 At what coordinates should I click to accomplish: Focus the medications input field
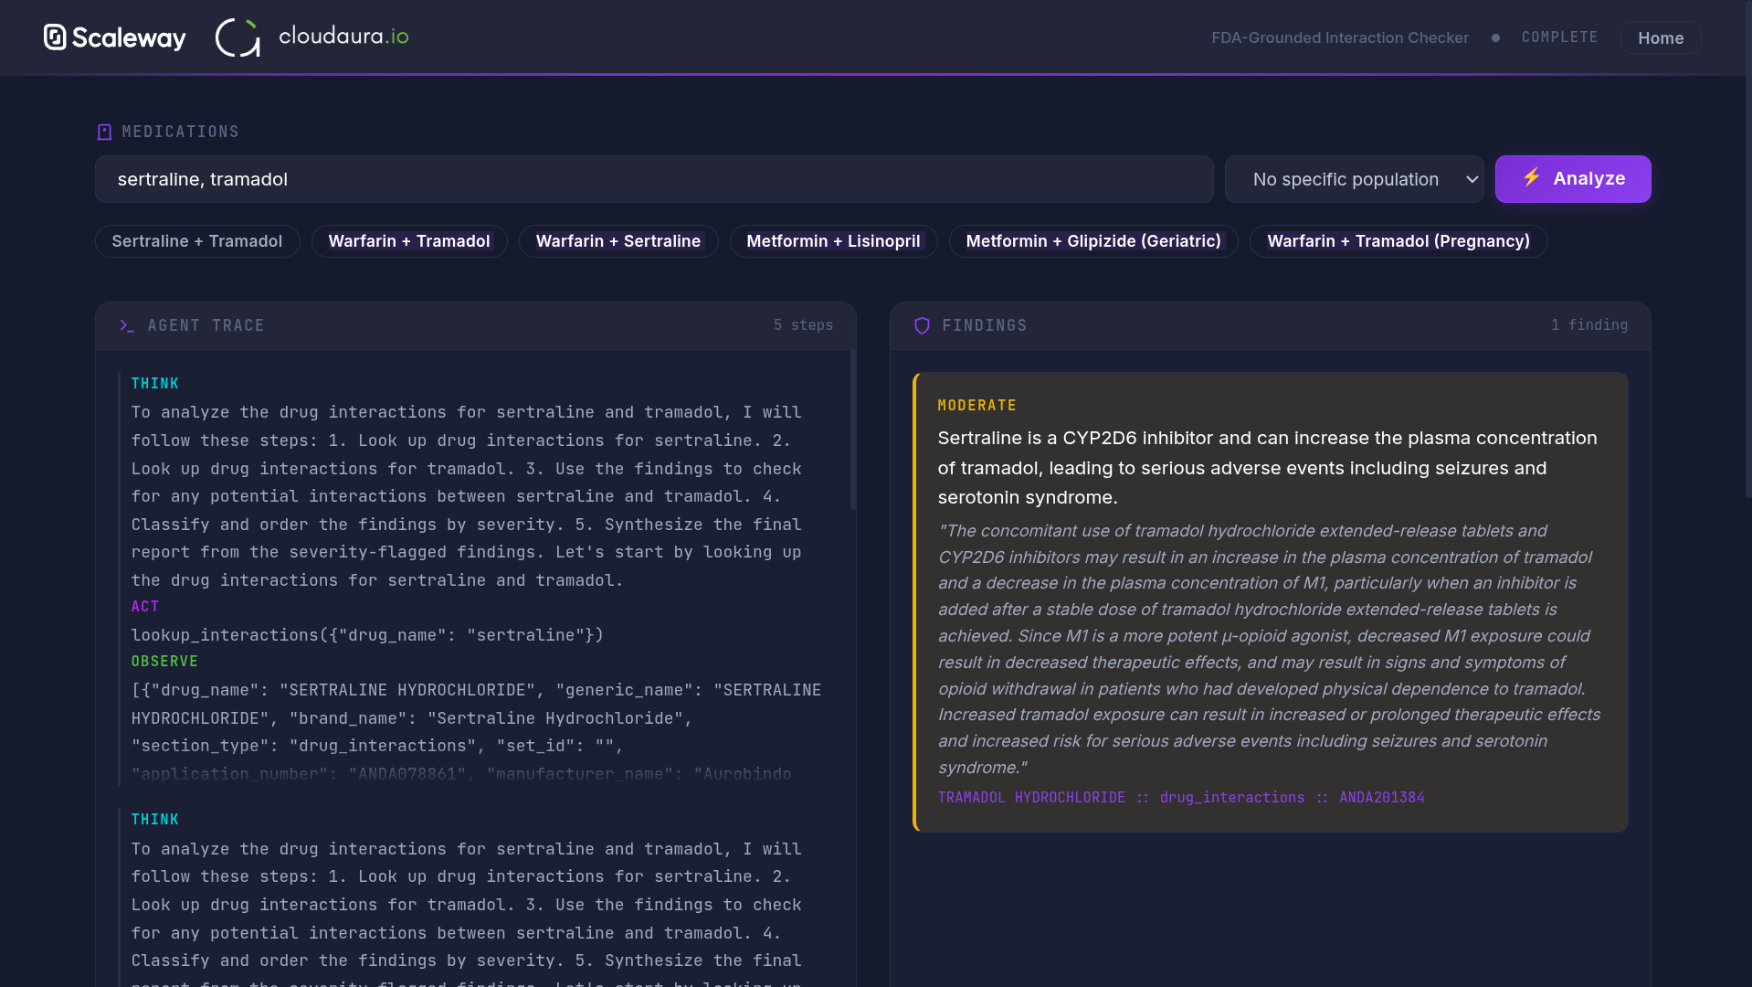point(654,179)
